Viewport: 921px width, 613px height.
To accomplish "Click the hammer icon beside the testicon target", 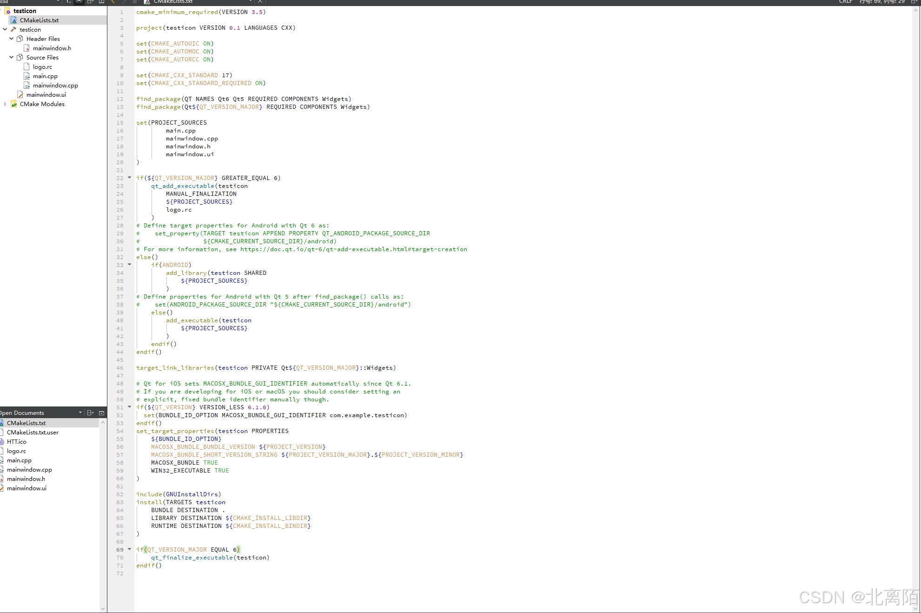I will tap(13, 29).
